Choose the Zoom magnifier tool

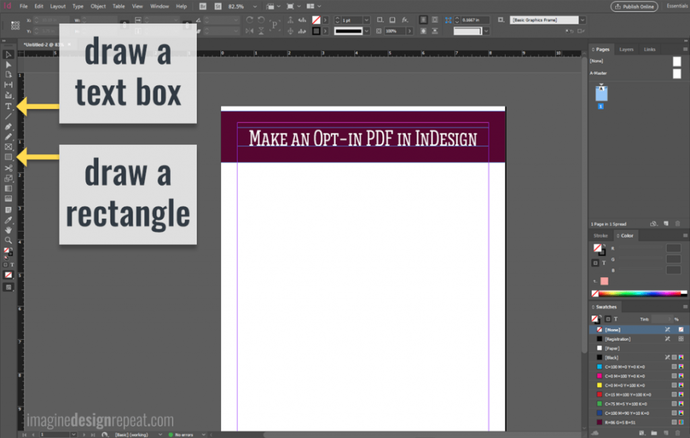[8, 240]
